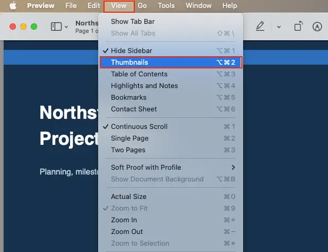Image resolution: width=328 pixels, height=252 pixels.
Task: Switch to Single Page display
Action: click(170, 138)
